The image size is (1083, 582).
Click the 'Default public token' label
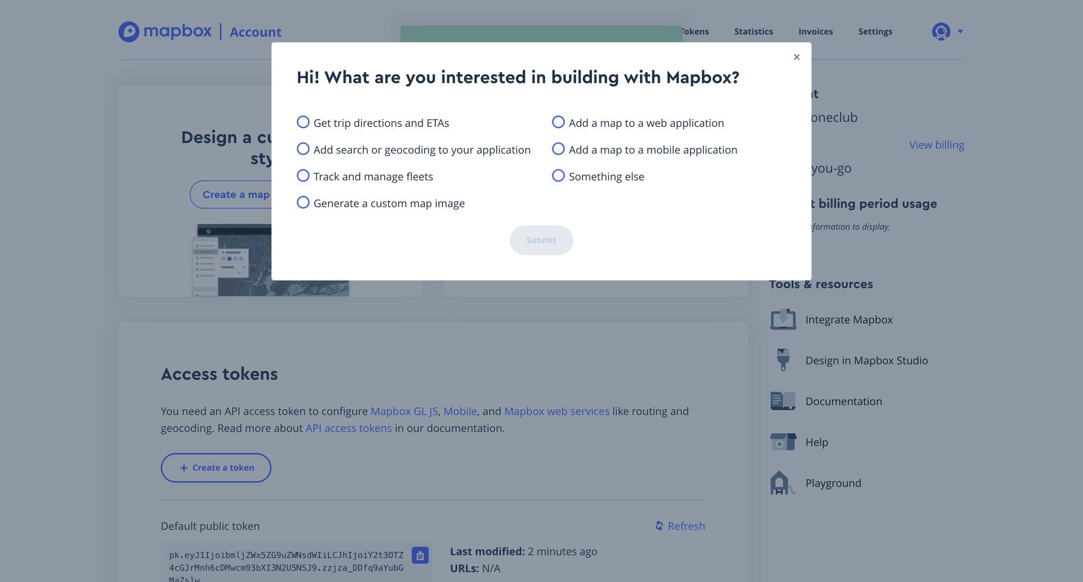pos(210,526)
